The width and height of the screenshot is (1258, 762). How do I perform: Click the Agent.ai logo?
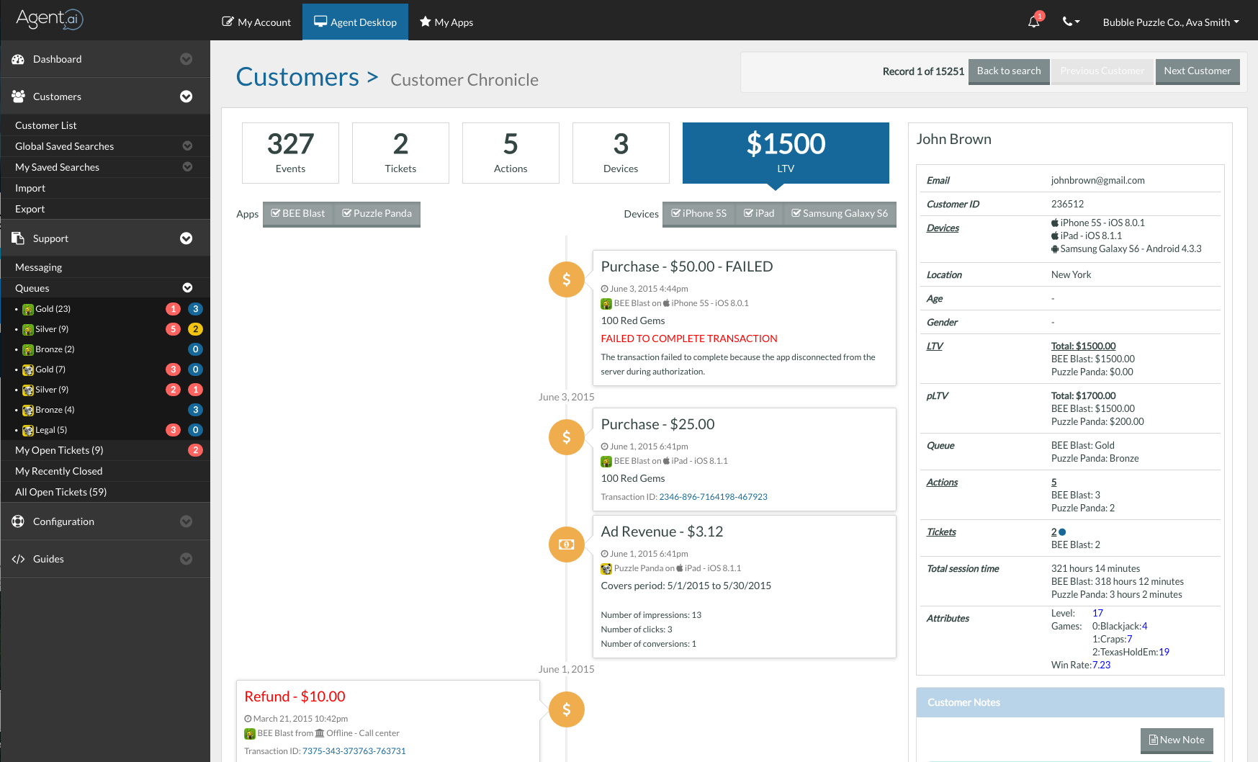pyautogui.click(x=50, y=19)
